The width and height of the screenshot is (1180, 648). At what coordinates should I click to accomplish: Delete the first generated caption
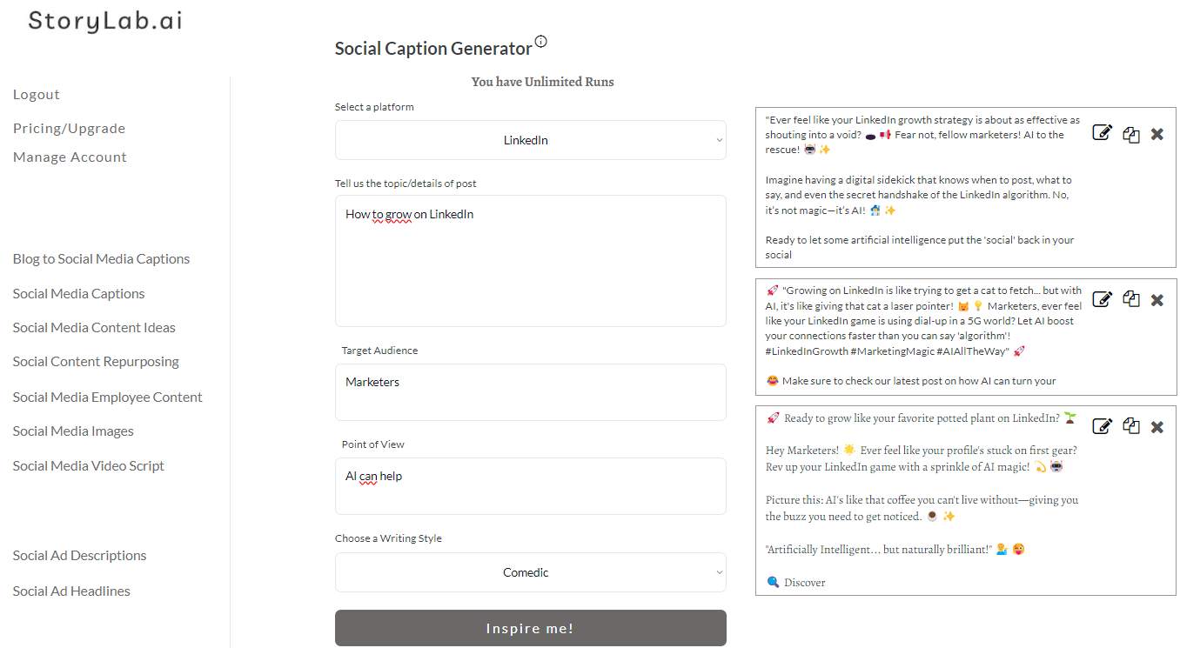point(1157,134)
